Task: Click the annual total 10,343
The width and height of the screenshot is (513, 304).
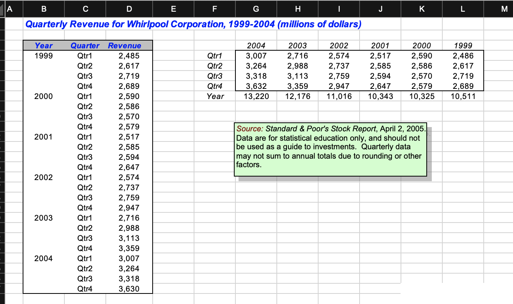Action: tap(380, 96)
